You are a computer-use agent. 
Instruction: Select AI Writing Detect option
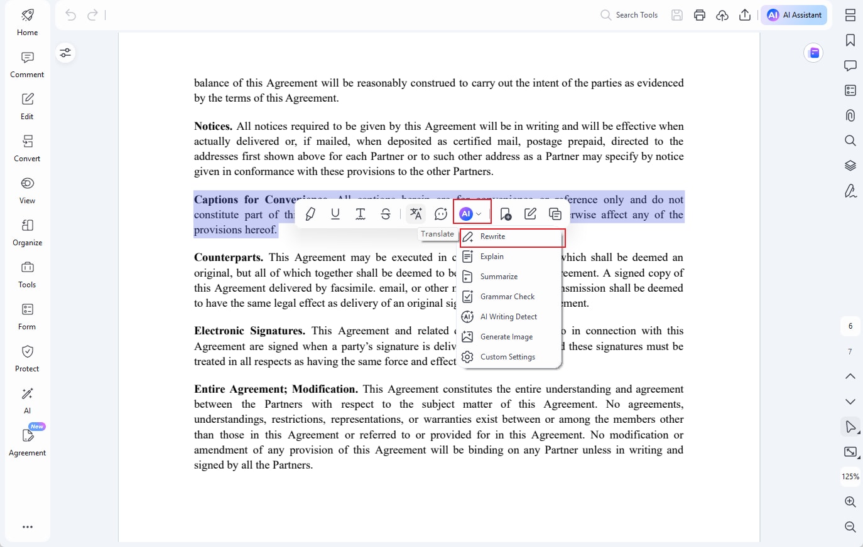509,317
